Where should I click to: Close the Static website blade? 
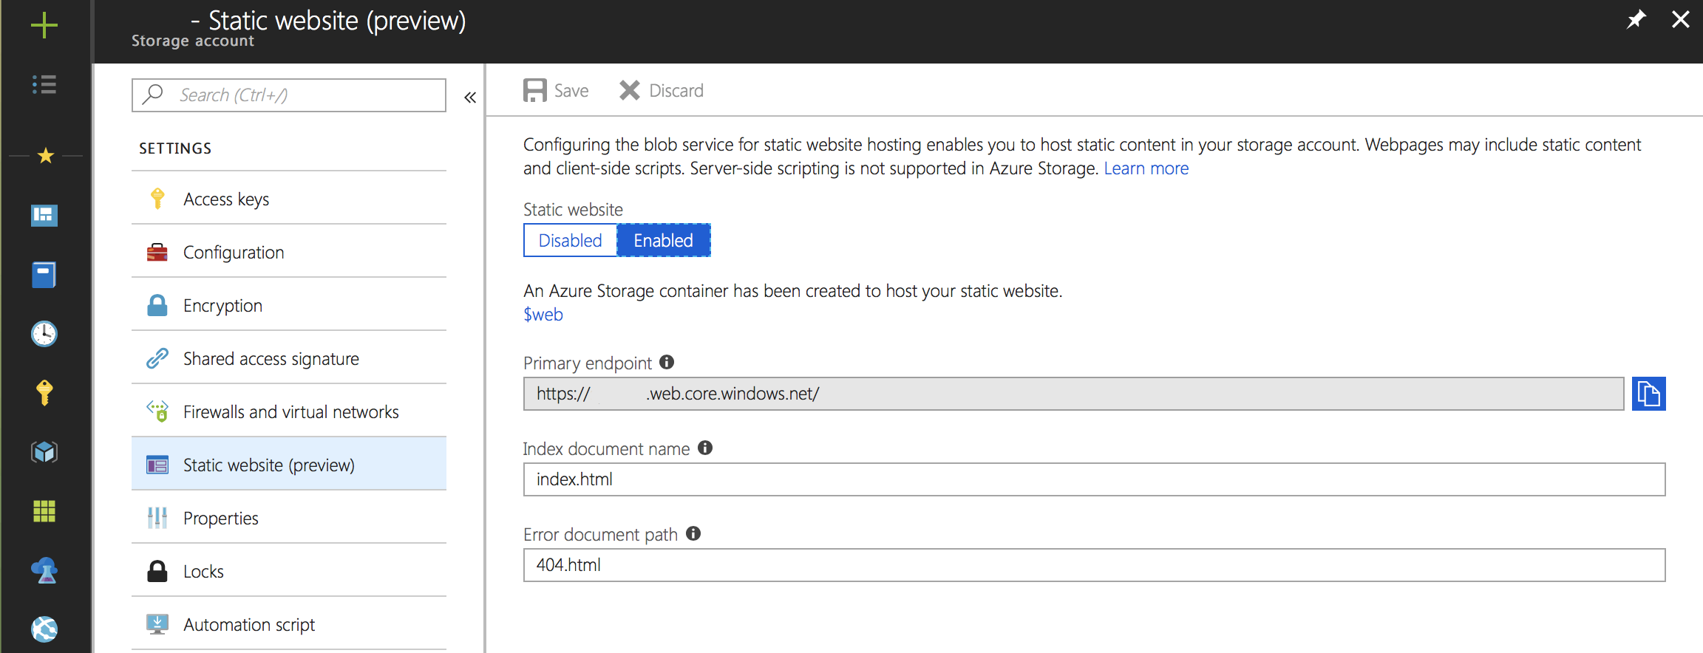(1681, 19)
